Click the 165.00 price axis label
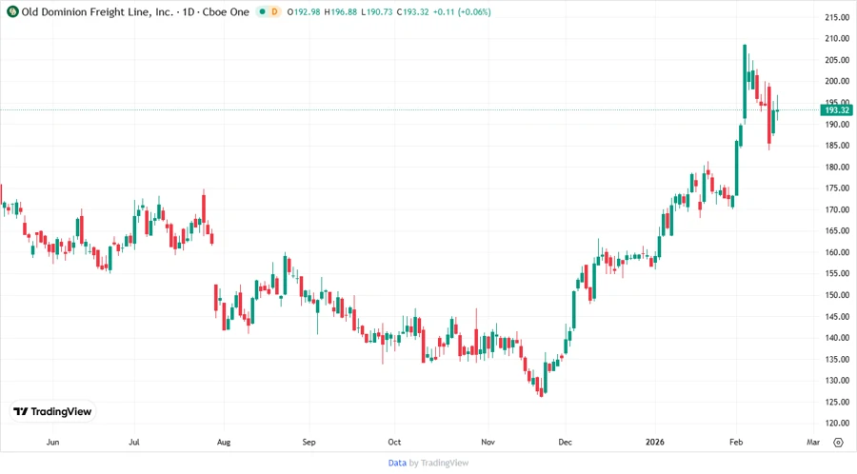857x474 pixels. click(837, 231)
